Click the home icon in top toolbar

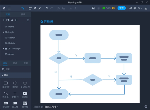click(4, 8)
